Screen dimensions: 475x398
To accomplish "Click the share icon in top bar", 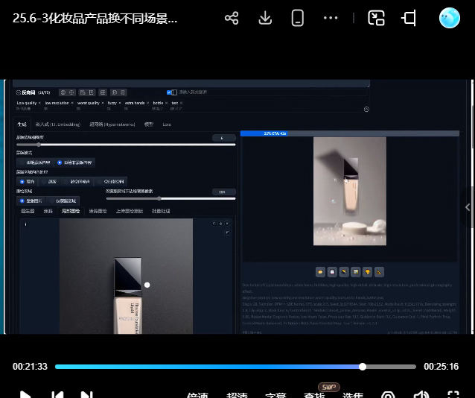I will pos(232,18).
